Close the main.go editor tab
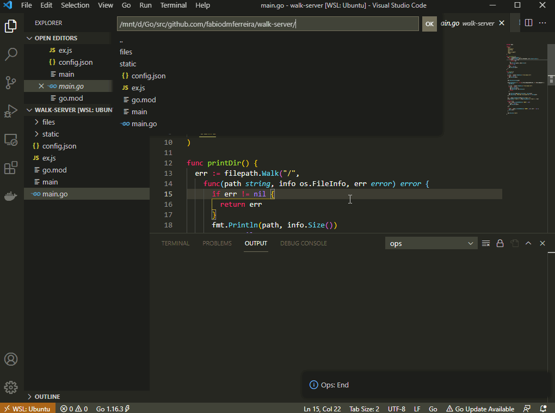 pyautogui.click(x=502, y=23)
